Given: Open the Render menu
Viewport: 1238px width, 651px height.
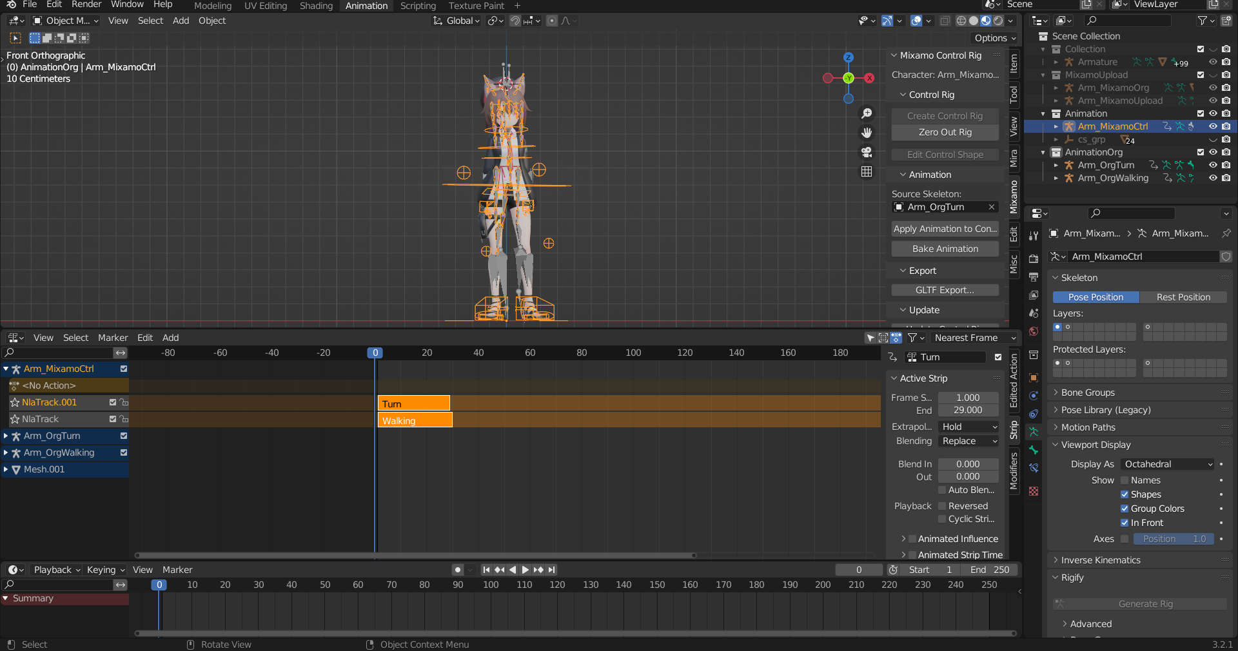Looking at the screenshot, I should click(86, 5).
